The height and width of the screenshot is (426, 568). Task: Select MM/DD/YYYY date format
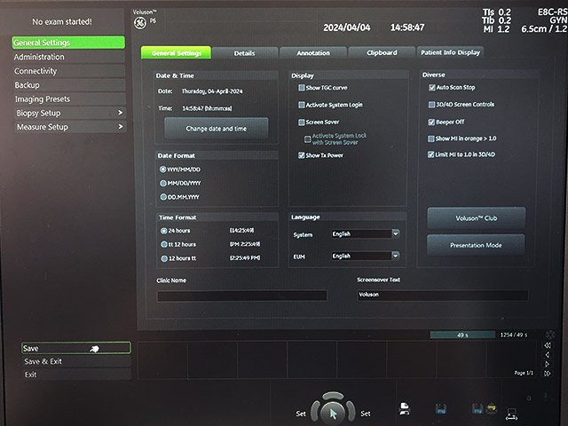(x=163, y=184)
